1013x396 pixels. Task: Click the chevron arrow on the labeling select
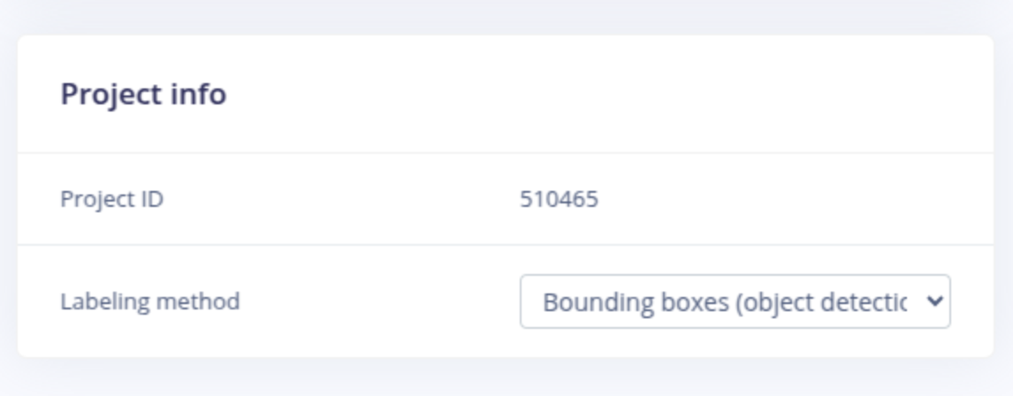pyautogui.click(x=933, y=301)
